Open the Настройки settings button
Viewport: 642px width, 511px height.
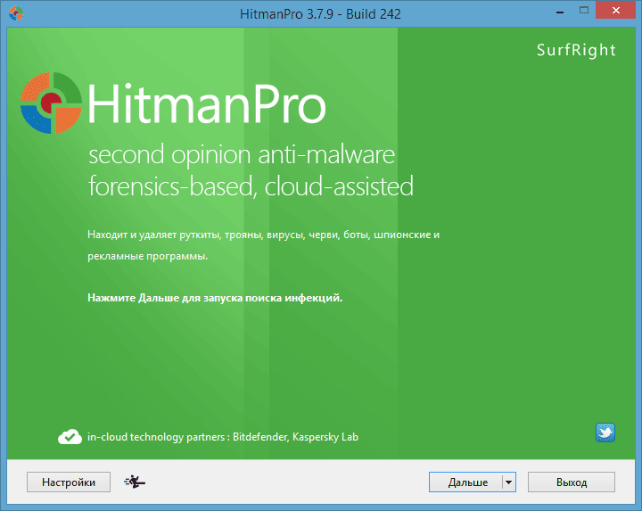click(69, 482)
